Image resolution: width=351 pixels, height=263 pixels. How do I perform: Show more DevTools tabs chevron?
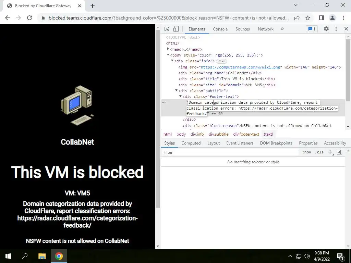(x=282, y=29)
